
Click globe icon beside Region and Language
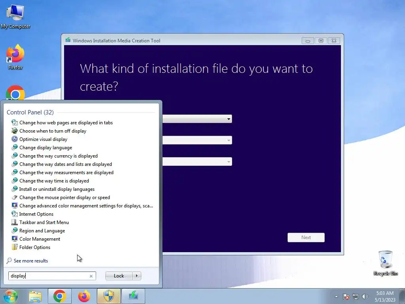(15, 231)
